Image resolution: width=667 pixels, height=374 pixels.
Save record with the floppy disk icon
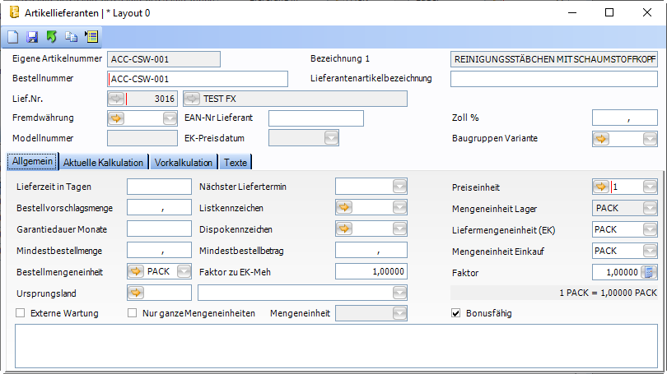click(32, 37)
